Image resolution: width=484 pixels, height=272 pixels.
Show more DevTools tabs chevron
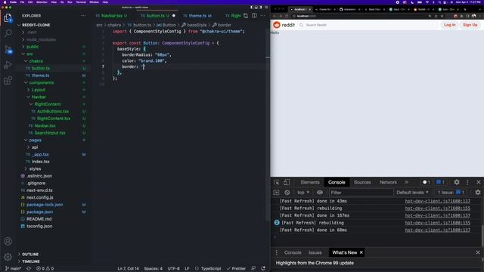coord(407,182)
